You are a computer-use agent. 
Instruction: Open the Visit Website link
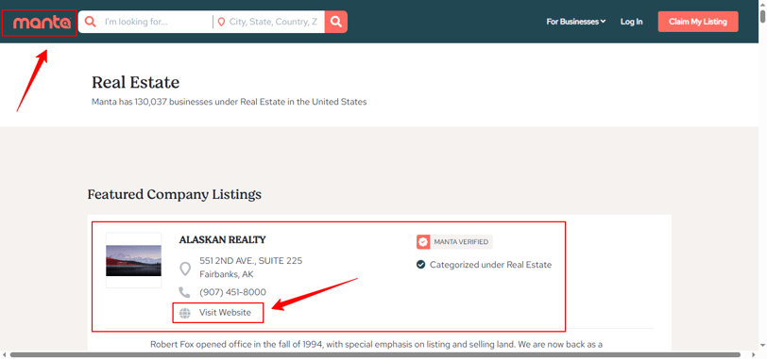pyautogui.click(x=225, y=313)
